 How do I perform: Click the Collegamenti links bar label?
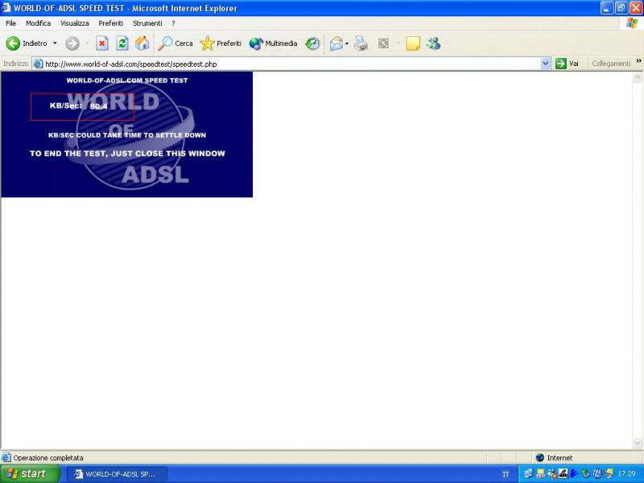tap(611, 64)
